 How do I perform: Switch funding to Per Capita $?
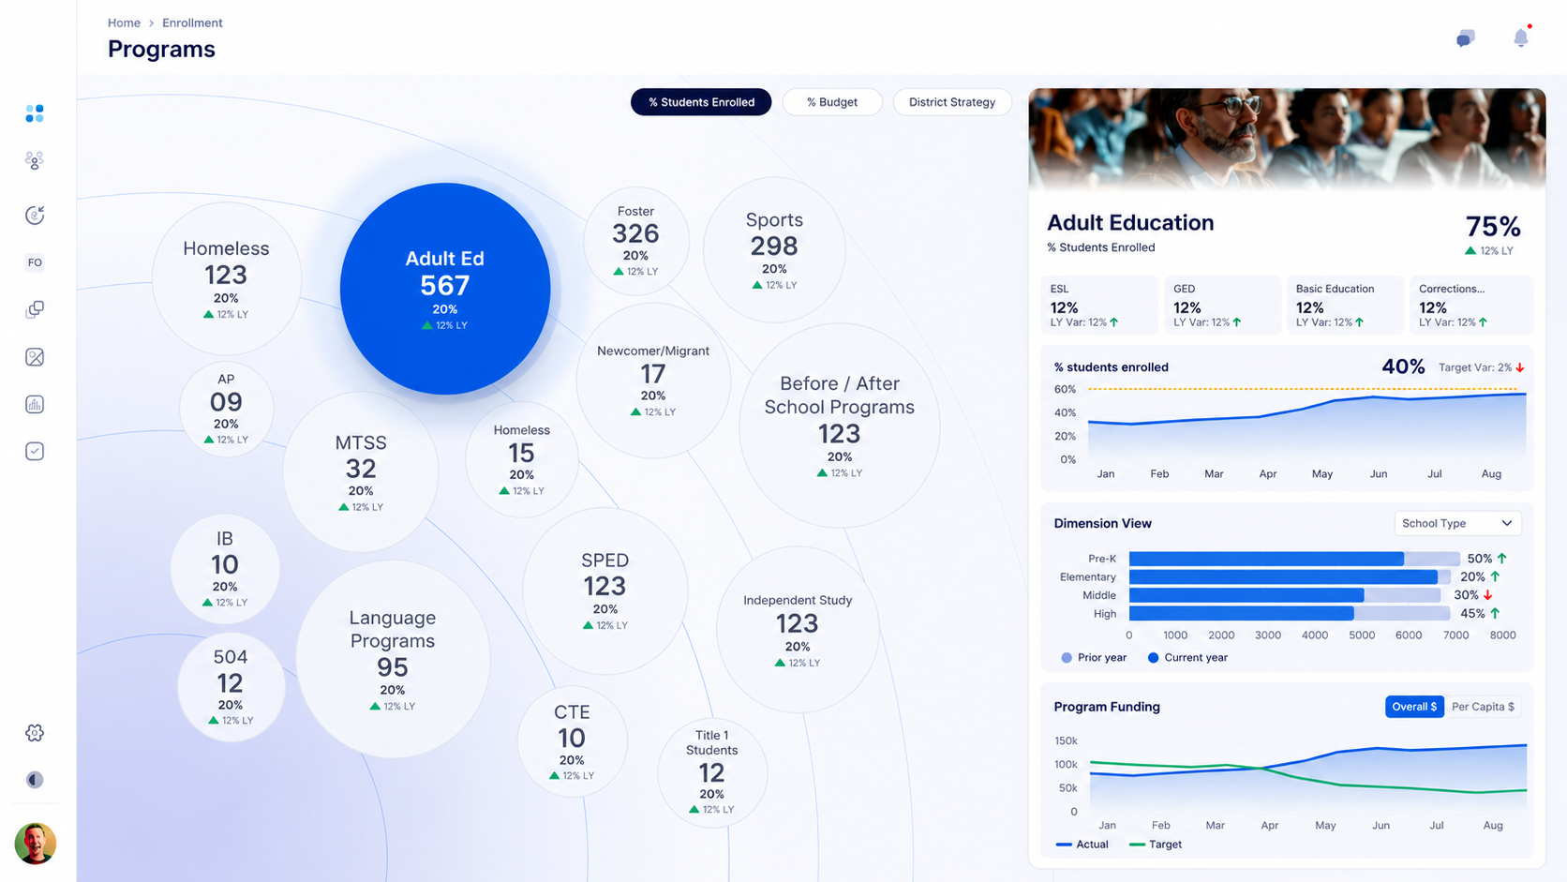pos(1483,707)
